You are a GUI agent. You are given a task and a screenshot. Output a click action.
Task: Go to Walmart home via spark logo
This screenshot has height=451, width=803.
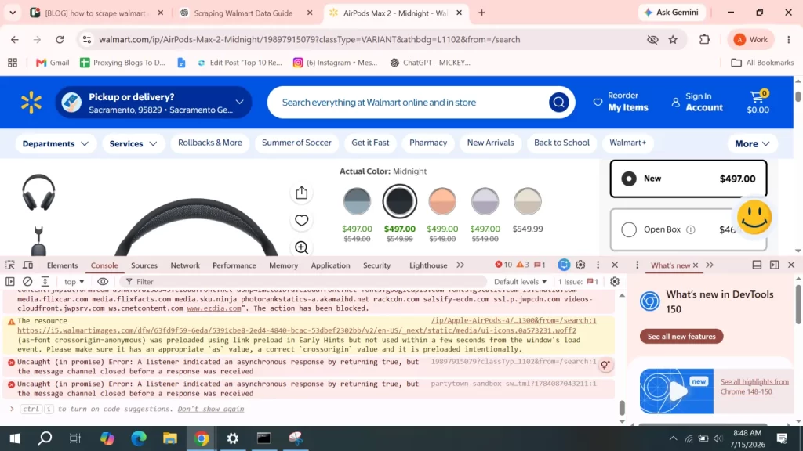coord(31,103)
